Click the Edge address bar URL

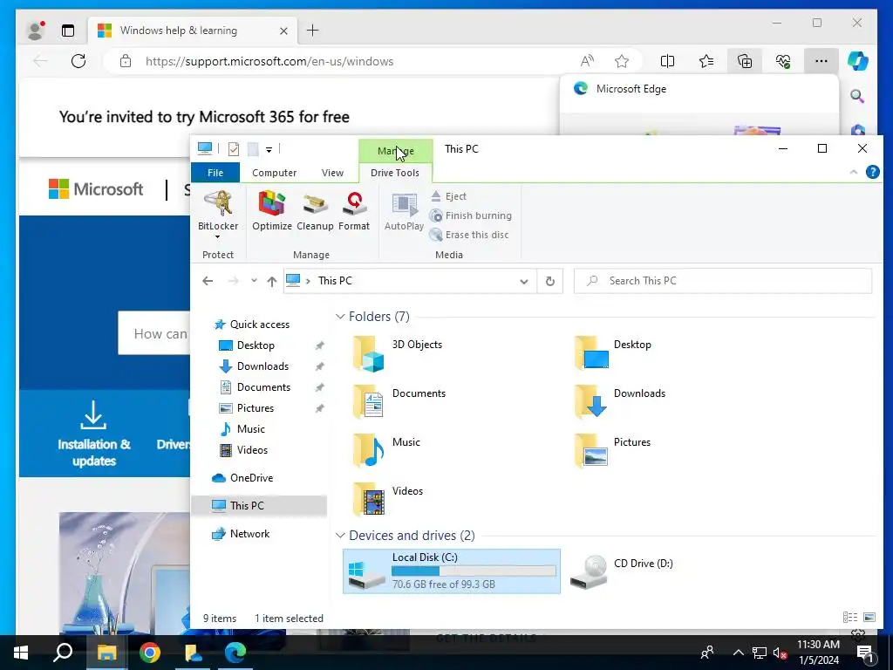click(x=269, y=62)
